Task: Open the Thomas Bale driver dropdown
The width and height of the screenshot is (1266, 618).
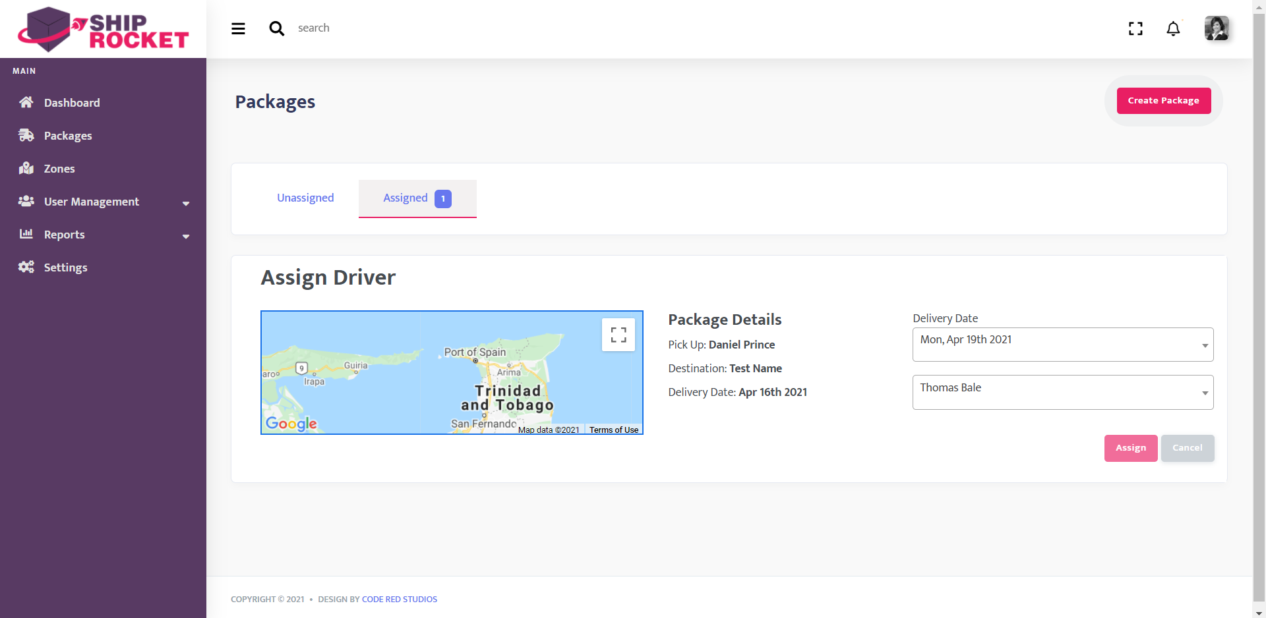Action: tap(1062, 392)
